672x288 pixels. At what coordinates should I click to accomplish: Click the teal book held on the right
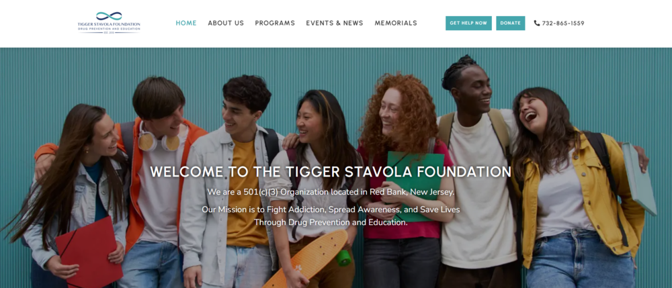click(x=639, y=179)
